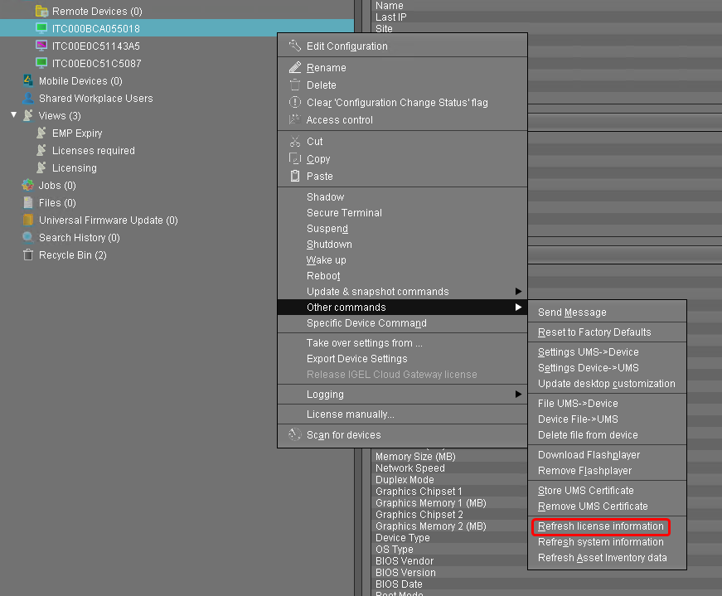Viewport: 722px width, 596px height.
Task: Click the Universal Firmware Update icon
Action: pos(28,220)
